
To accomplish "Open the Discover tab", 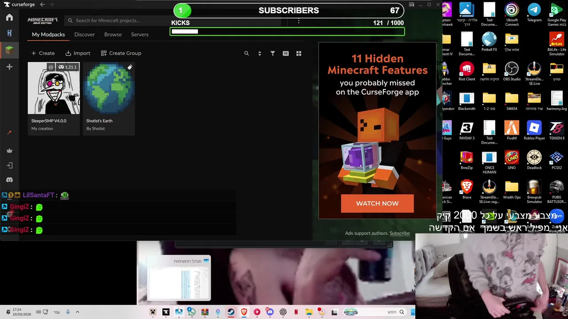I will coord(84,34).
